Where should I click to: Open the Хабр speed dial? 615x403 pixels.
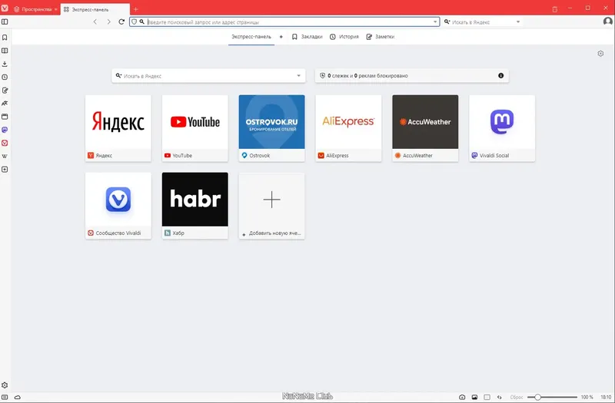tap(195, 206)
